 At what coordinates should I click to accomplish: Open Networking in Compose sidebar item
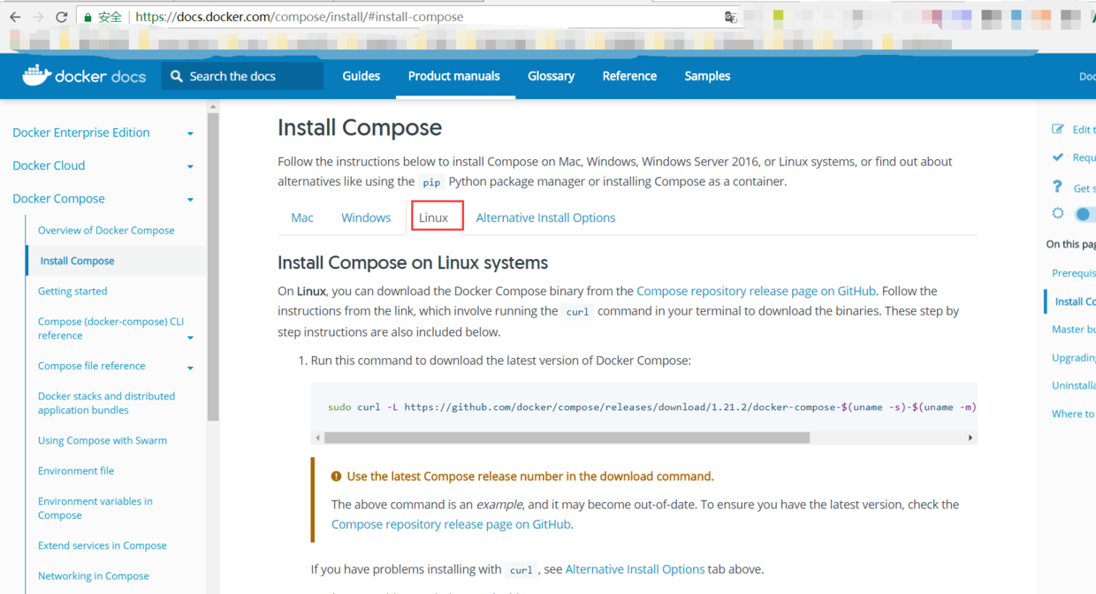[x=94, y=576]
